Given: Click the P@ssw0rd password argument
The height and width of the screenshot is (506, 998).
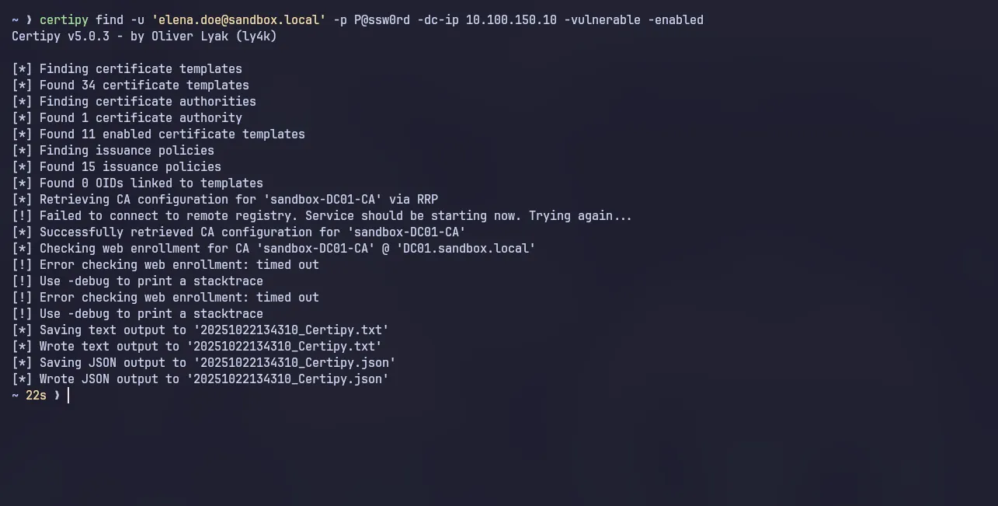Looking at the screenshot, I should (x=381, y=19).
